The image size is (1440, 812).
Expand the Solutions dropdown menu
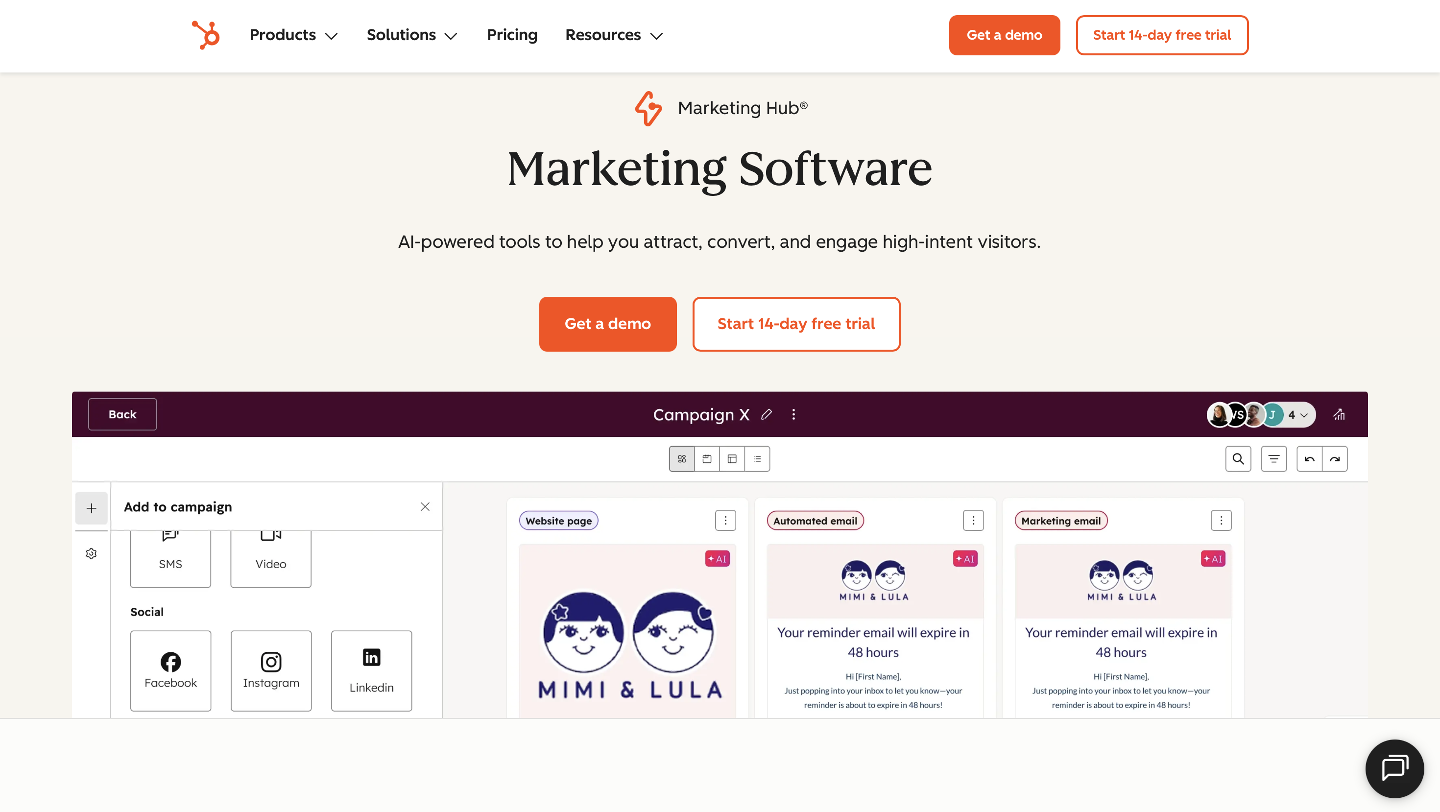pyautogui.click(x=412, y=35)
